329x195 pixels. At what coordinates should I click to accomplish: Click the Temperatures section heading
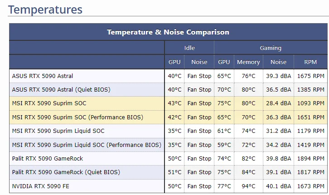point(45,9)
